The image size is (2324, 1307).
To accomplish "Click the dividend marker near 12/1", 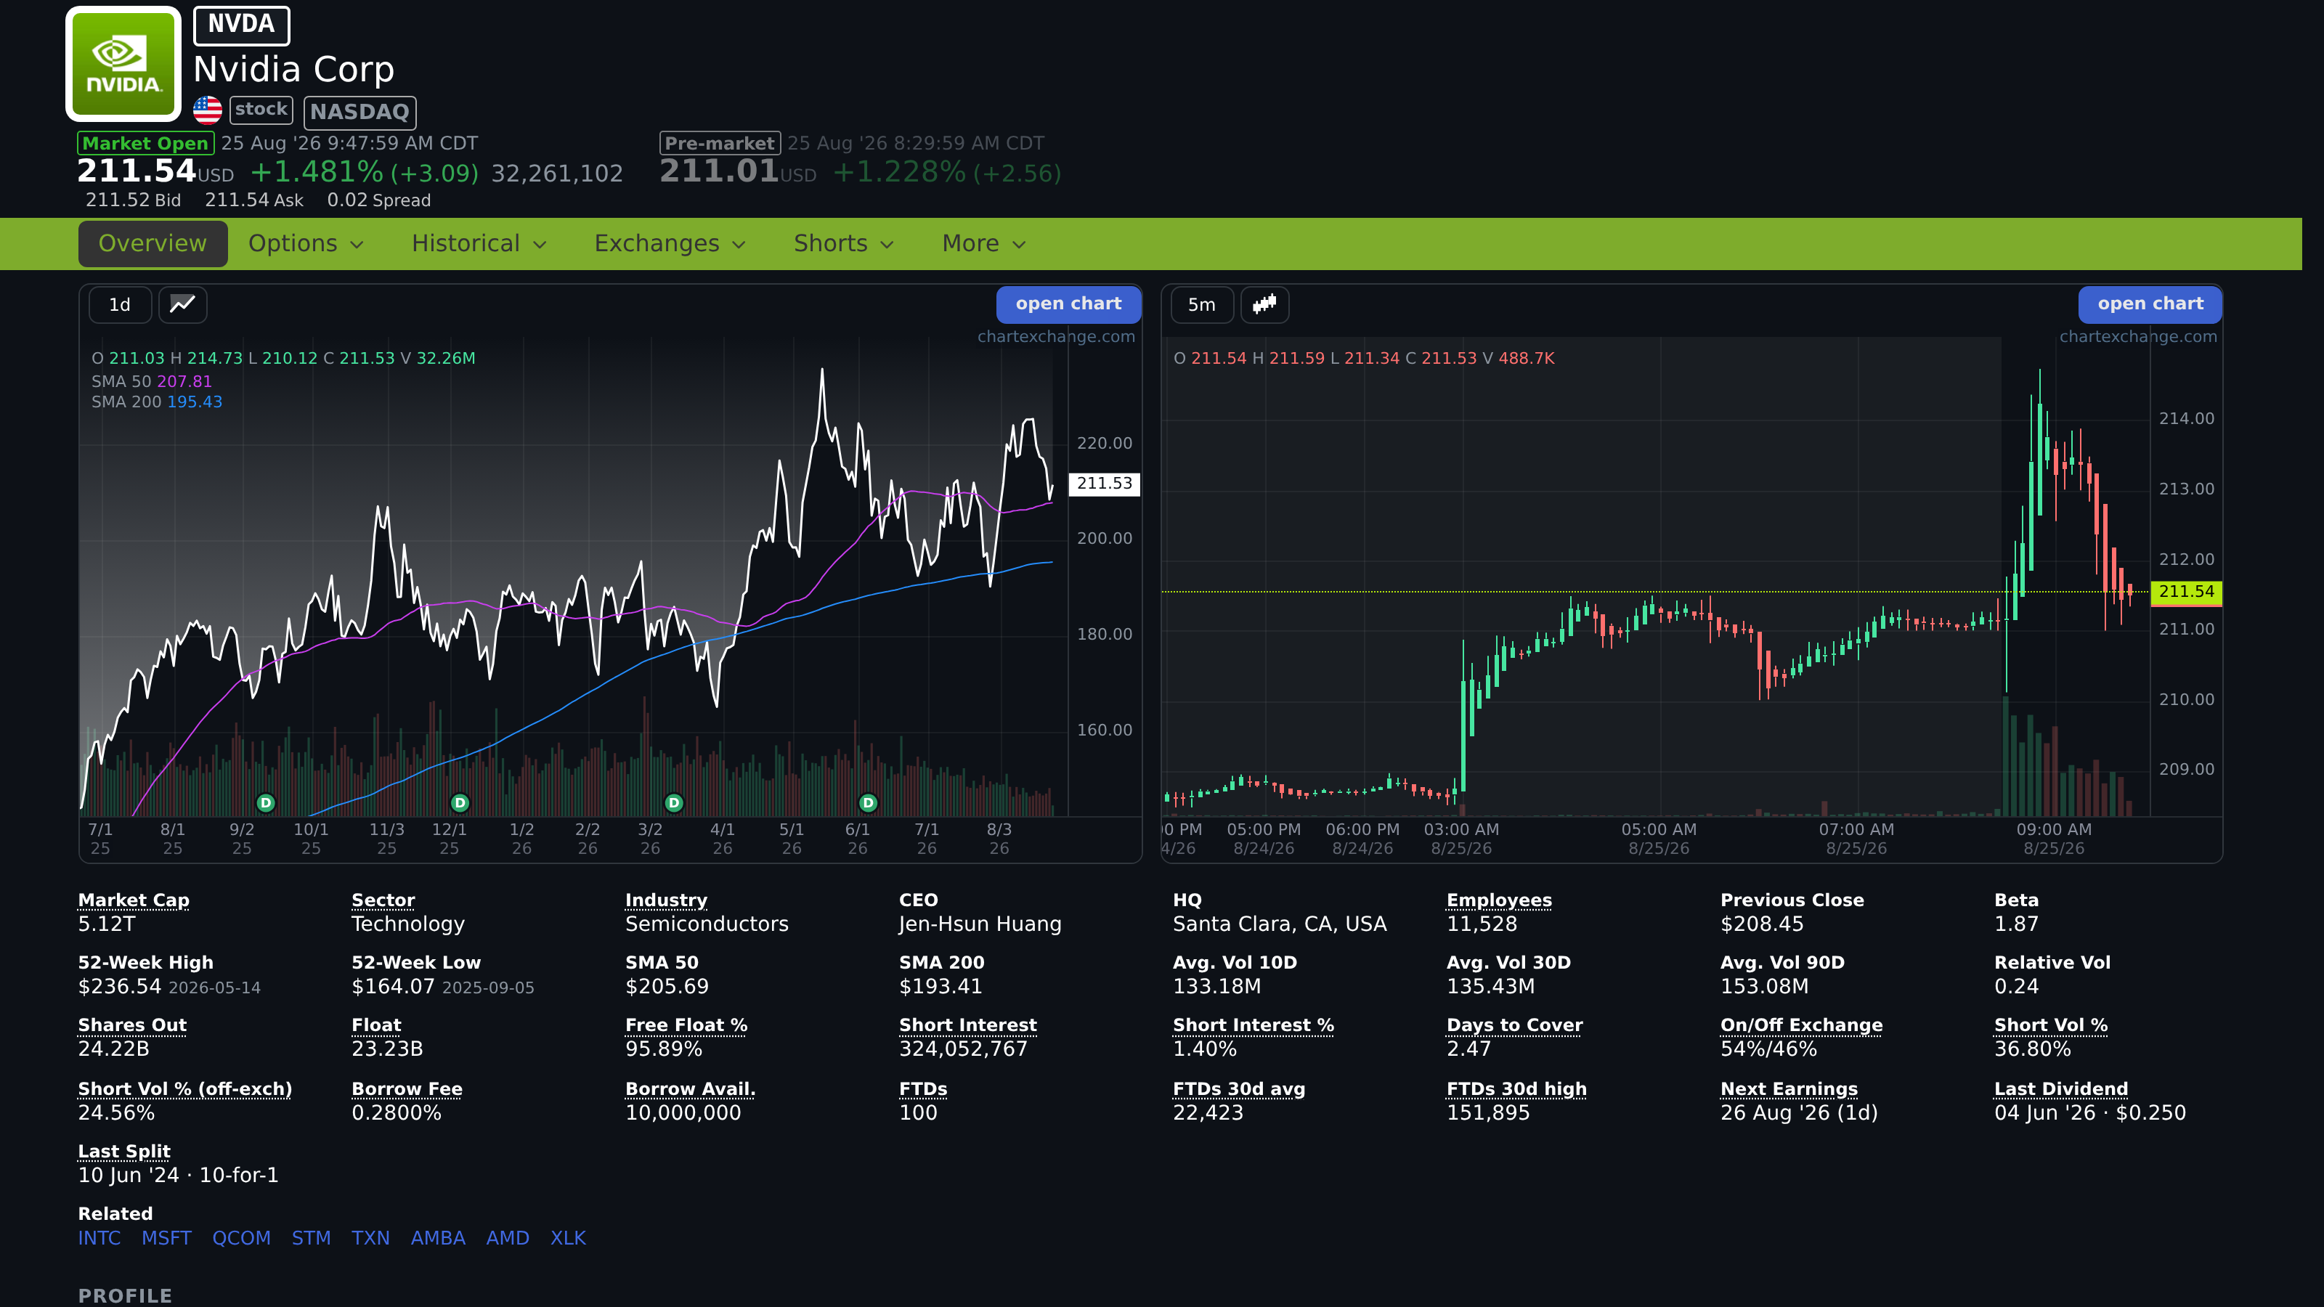I will click(x=460, y=803).
